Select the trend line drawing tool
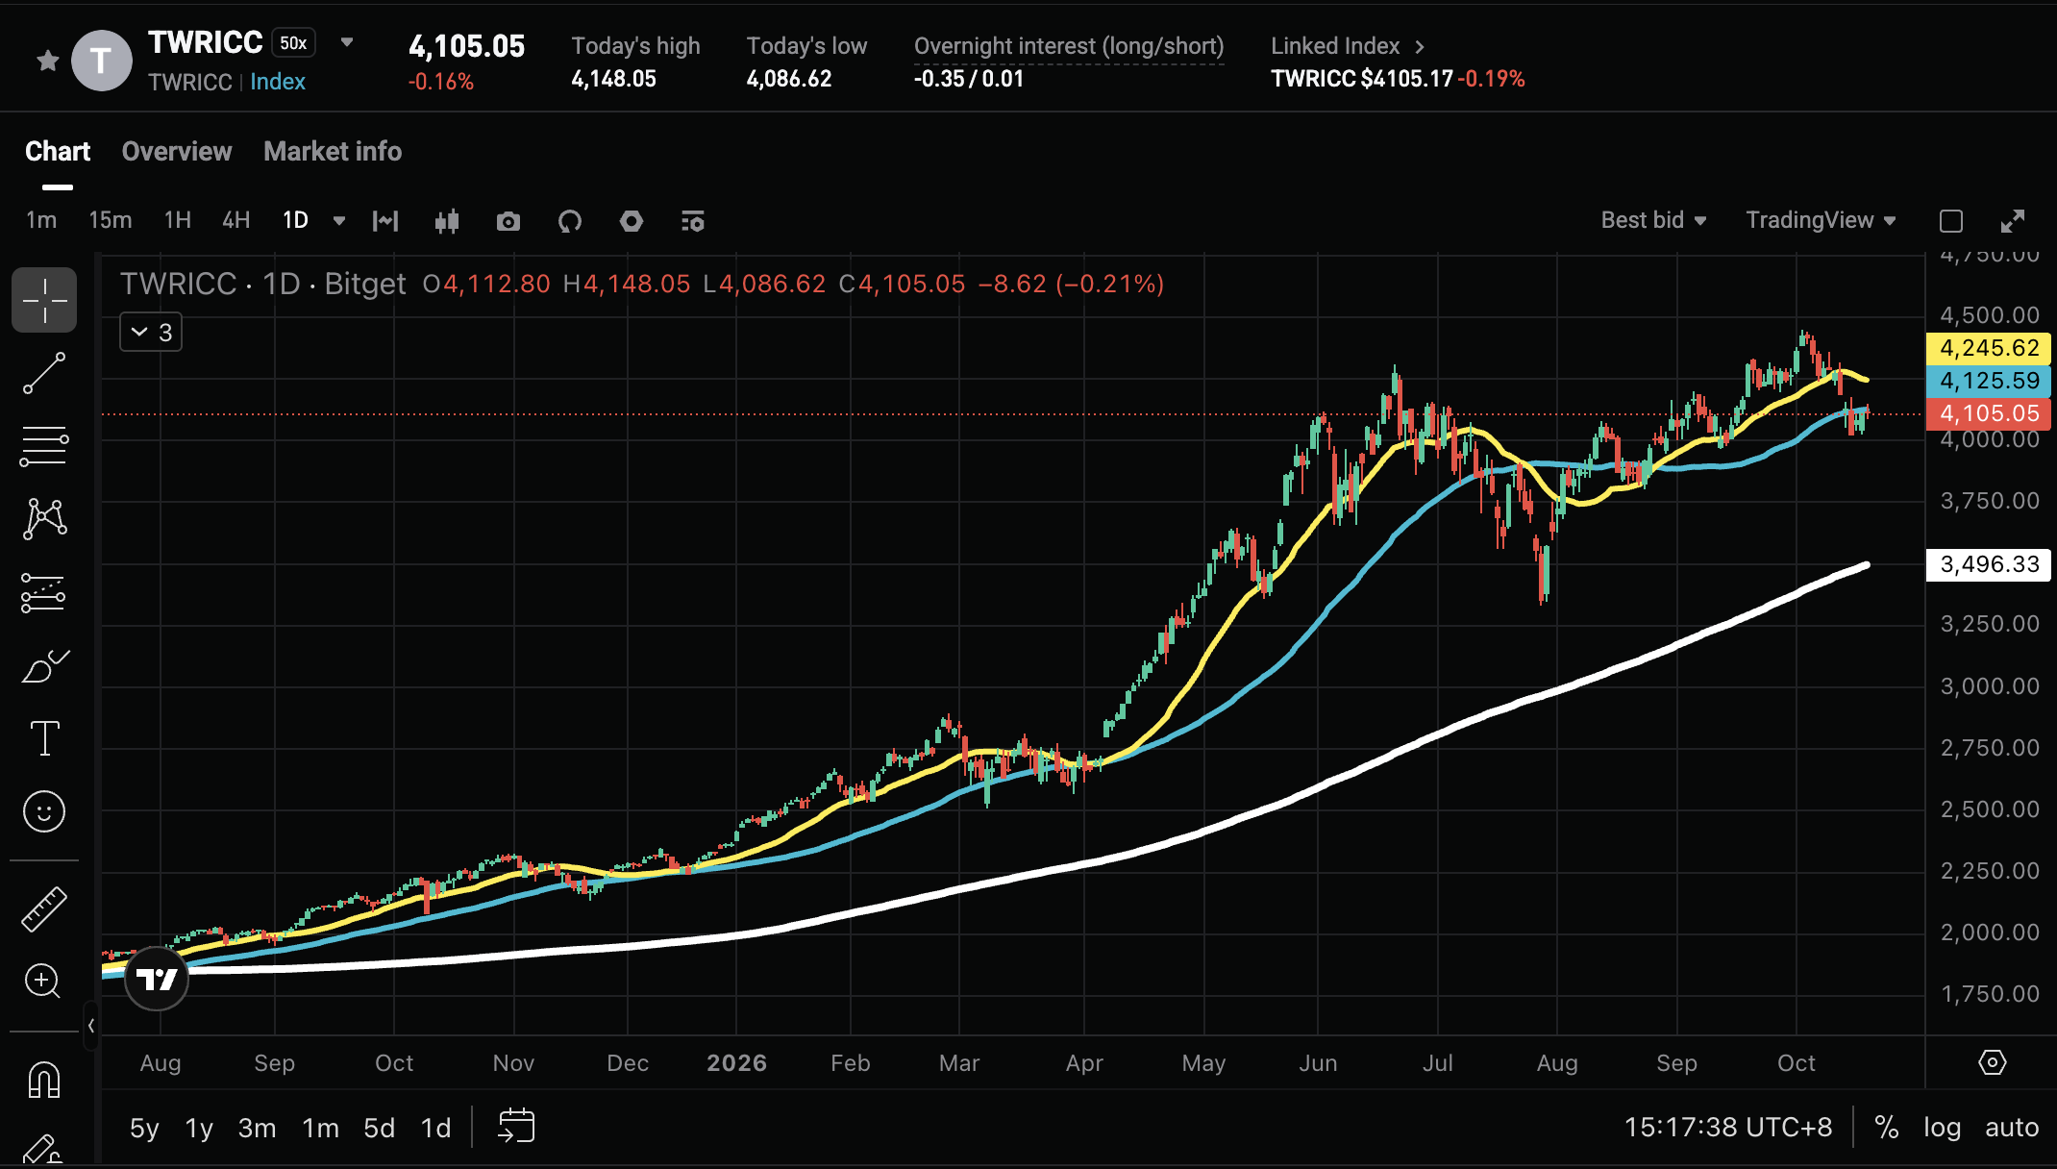The image size is (2057, 1169). 44,373
